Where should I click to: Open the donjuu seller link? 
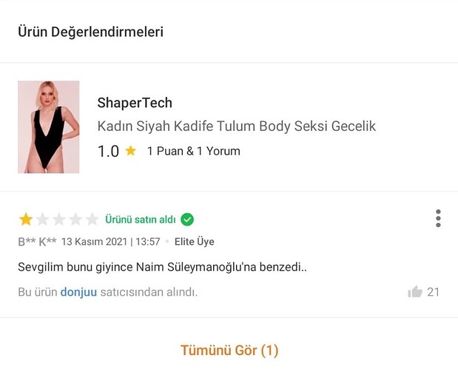tap(78, 292)
